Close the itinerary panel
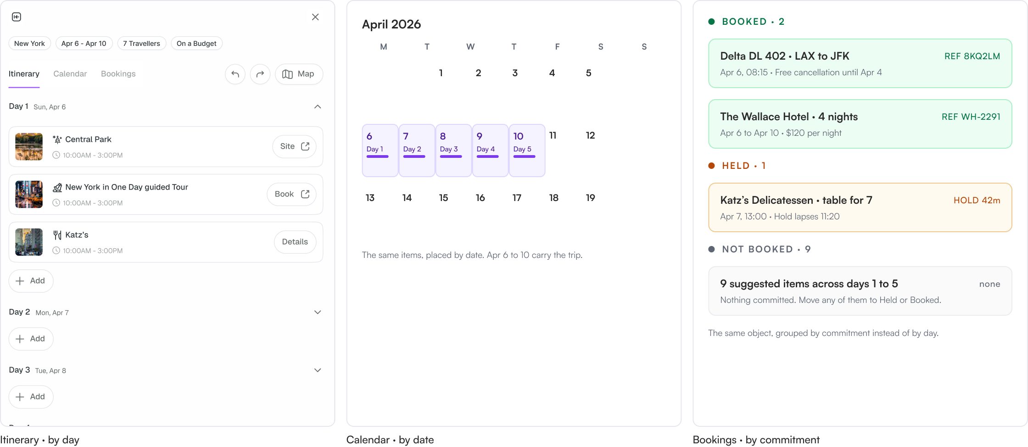Screen dimensions: 1028x447 coord(315,17)
